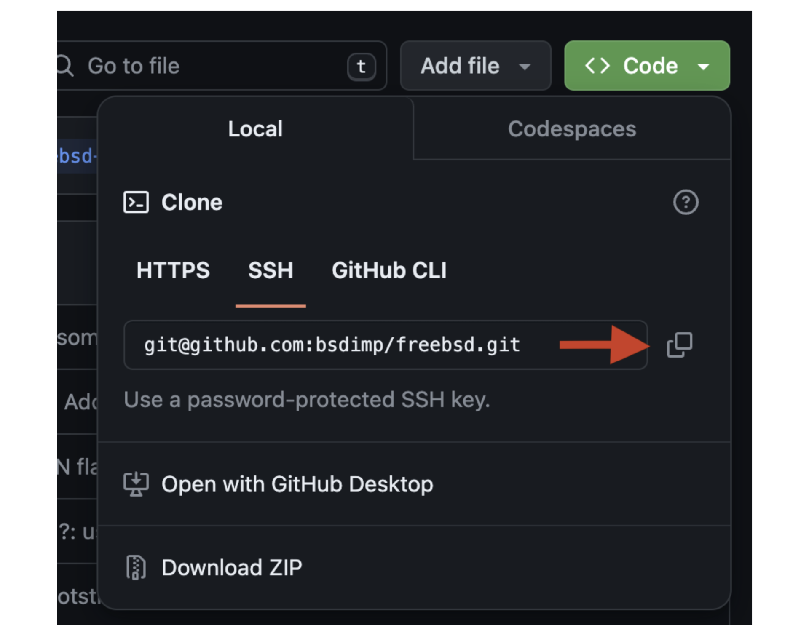The height and width of the screenshot is (625, 809).
Task: Click the ZIP archive file icon
Action: (x=136, y=567)
